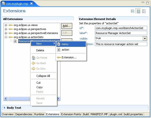Click the X icon next to action

coord(59,50)
